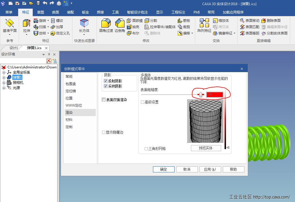Select the 面拔模 draft tool

pyautogui.click(x=135, y=20)
